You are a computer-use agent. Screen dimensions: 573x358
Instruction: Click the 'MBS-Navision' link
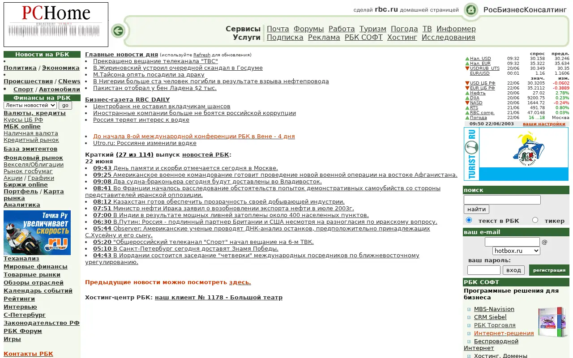click(x=494, y=309)
